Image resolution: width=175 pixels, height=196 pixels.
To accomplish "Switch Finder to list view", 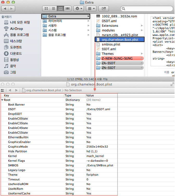I will point(53,9).
